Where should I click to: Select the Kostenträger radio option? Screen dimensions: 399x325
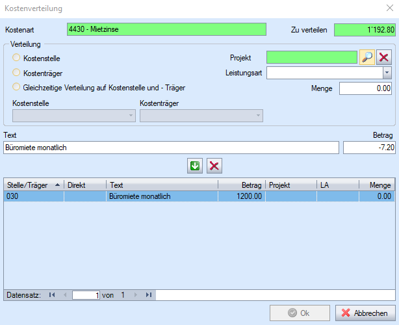click(17, 73)
